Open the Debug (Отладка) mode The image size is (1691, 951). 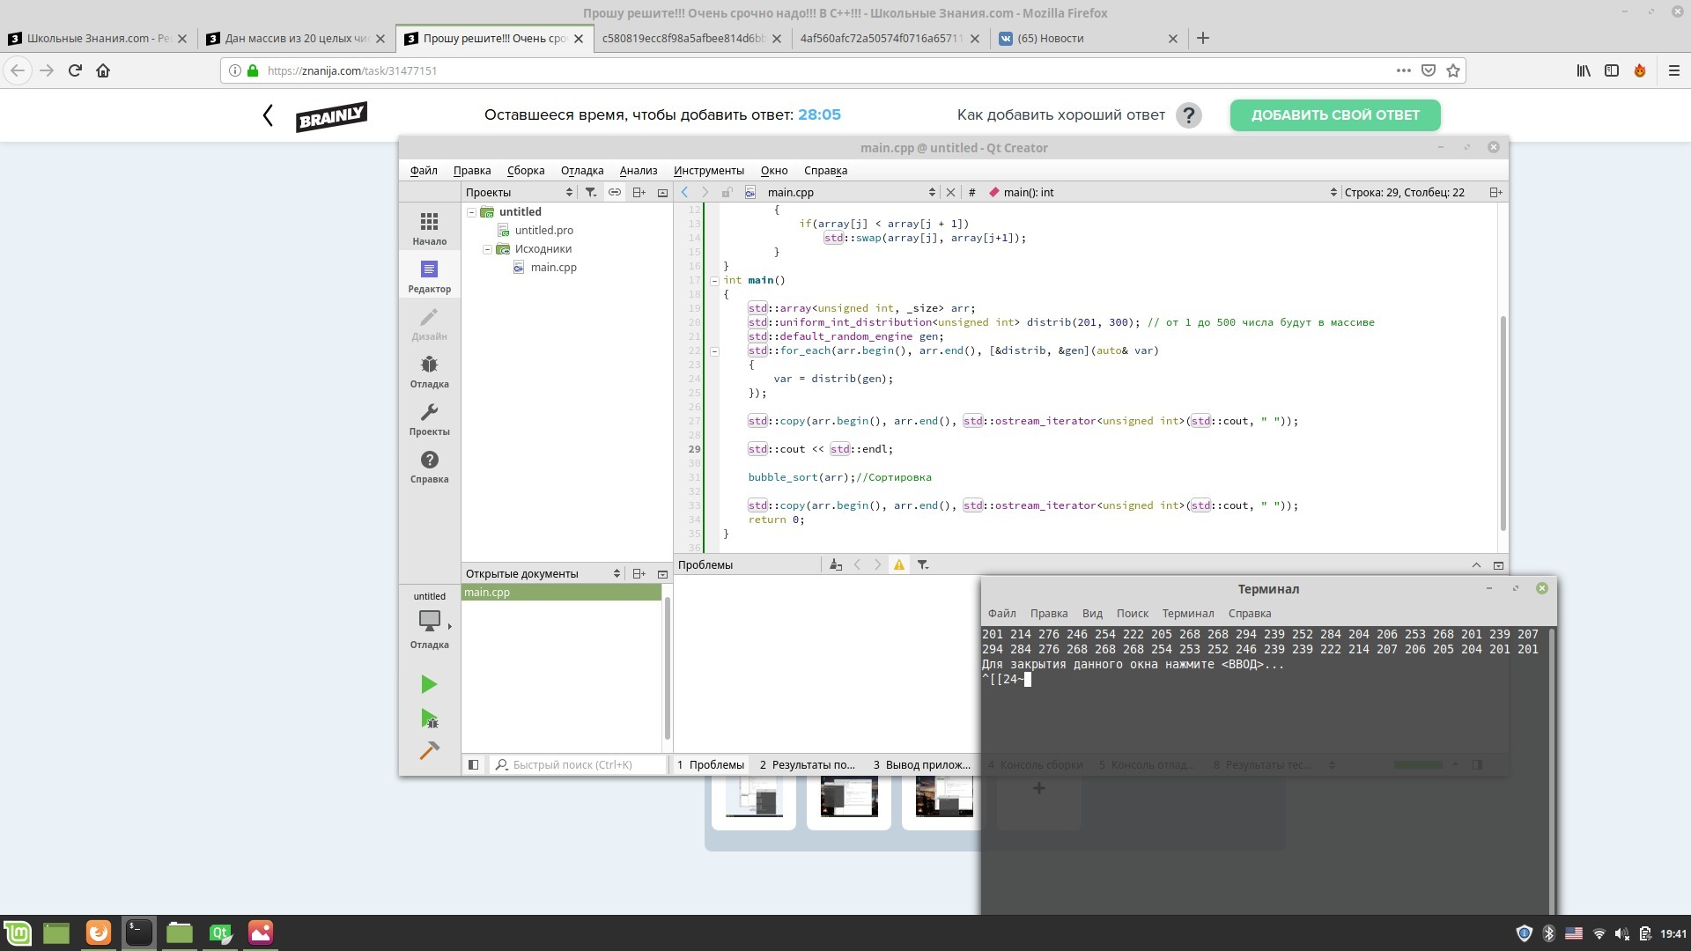(x=429, y=372)
